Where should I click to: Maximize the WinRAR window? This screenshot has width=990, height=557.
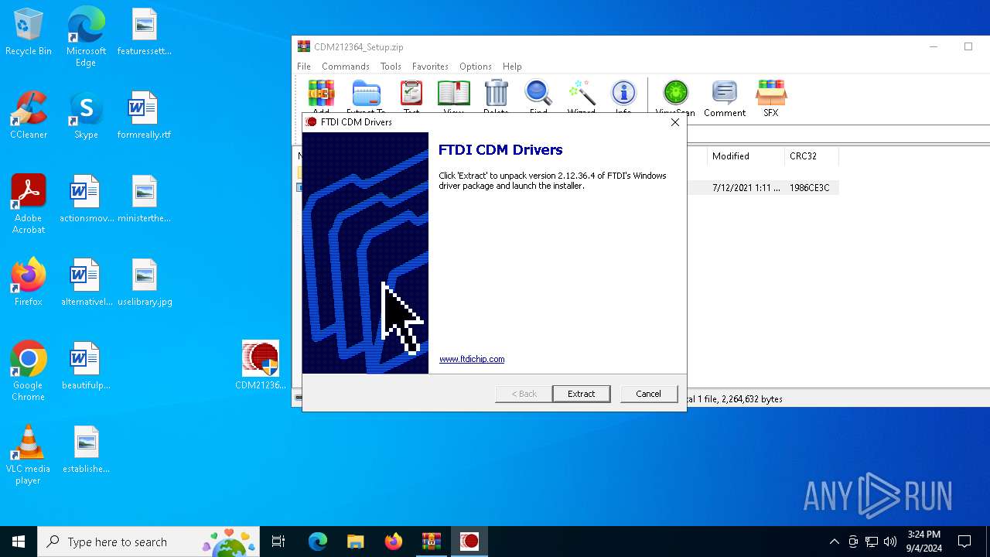click(968, 46)
